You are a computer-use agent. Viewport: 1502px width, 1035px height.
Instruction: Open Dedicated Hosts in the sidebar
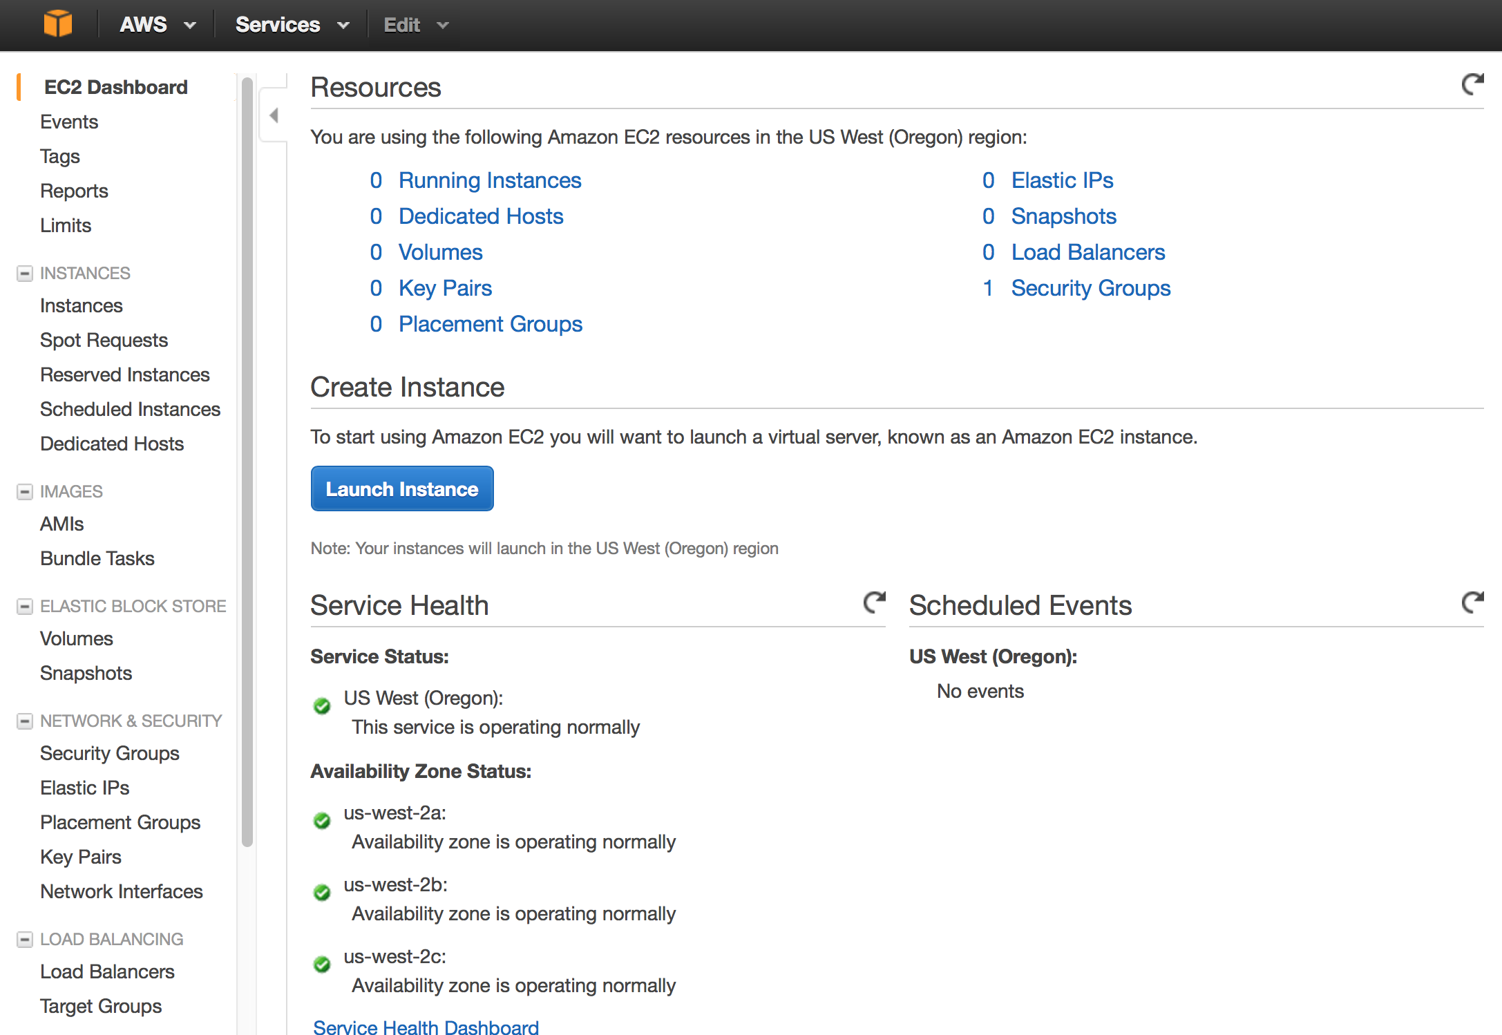pyautogui.click(x=112, y=444)
